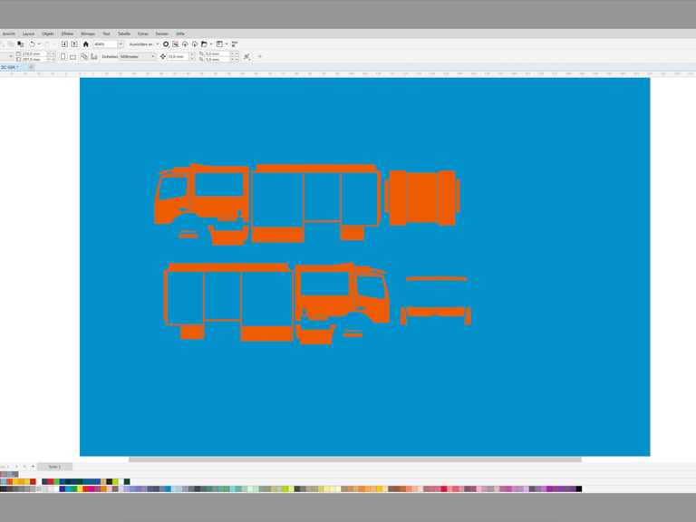Select landscape page orientation
696x522 pixels.
pos(72,57)
